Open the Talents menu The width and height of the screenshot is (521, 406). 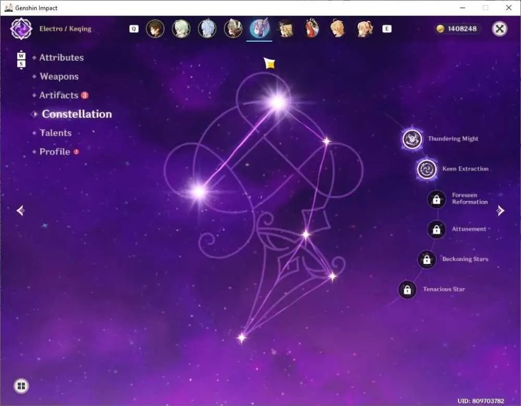(x=56, y=133)
